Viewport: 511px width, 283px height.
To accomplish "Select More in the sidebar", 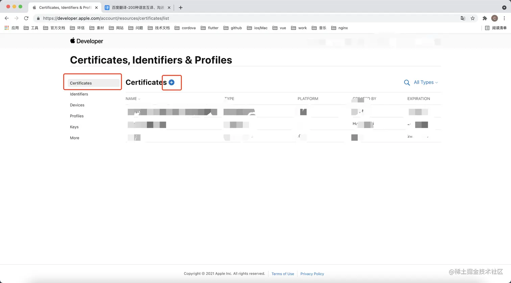I will [x=75, y=138].
